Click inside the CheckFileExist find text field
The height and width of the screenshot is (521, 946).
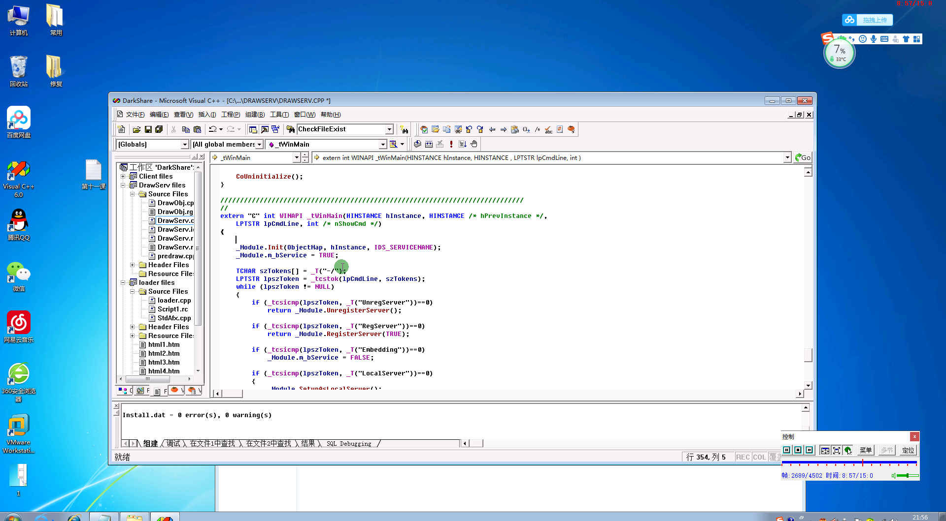pos(341,129)
